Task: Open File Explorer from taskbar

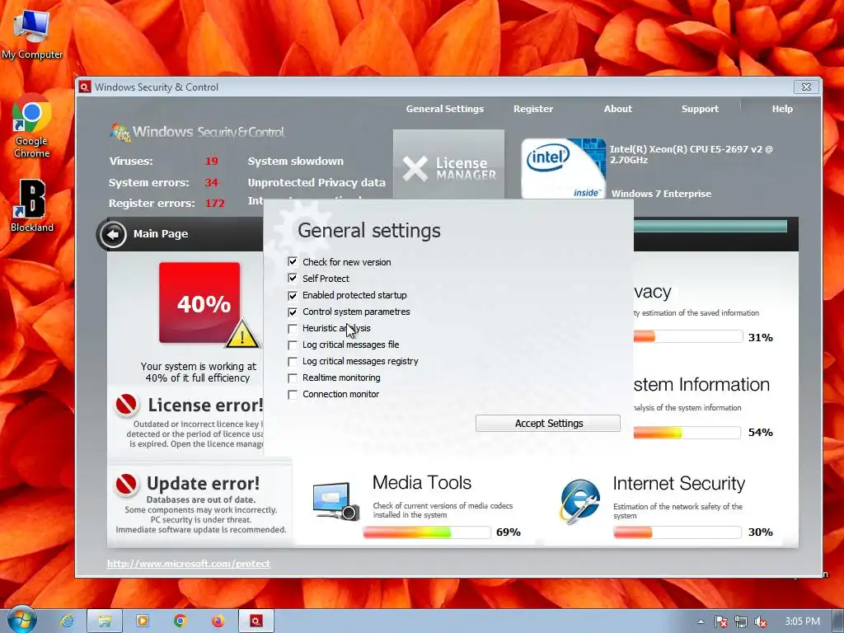Action: coord(105,621)
